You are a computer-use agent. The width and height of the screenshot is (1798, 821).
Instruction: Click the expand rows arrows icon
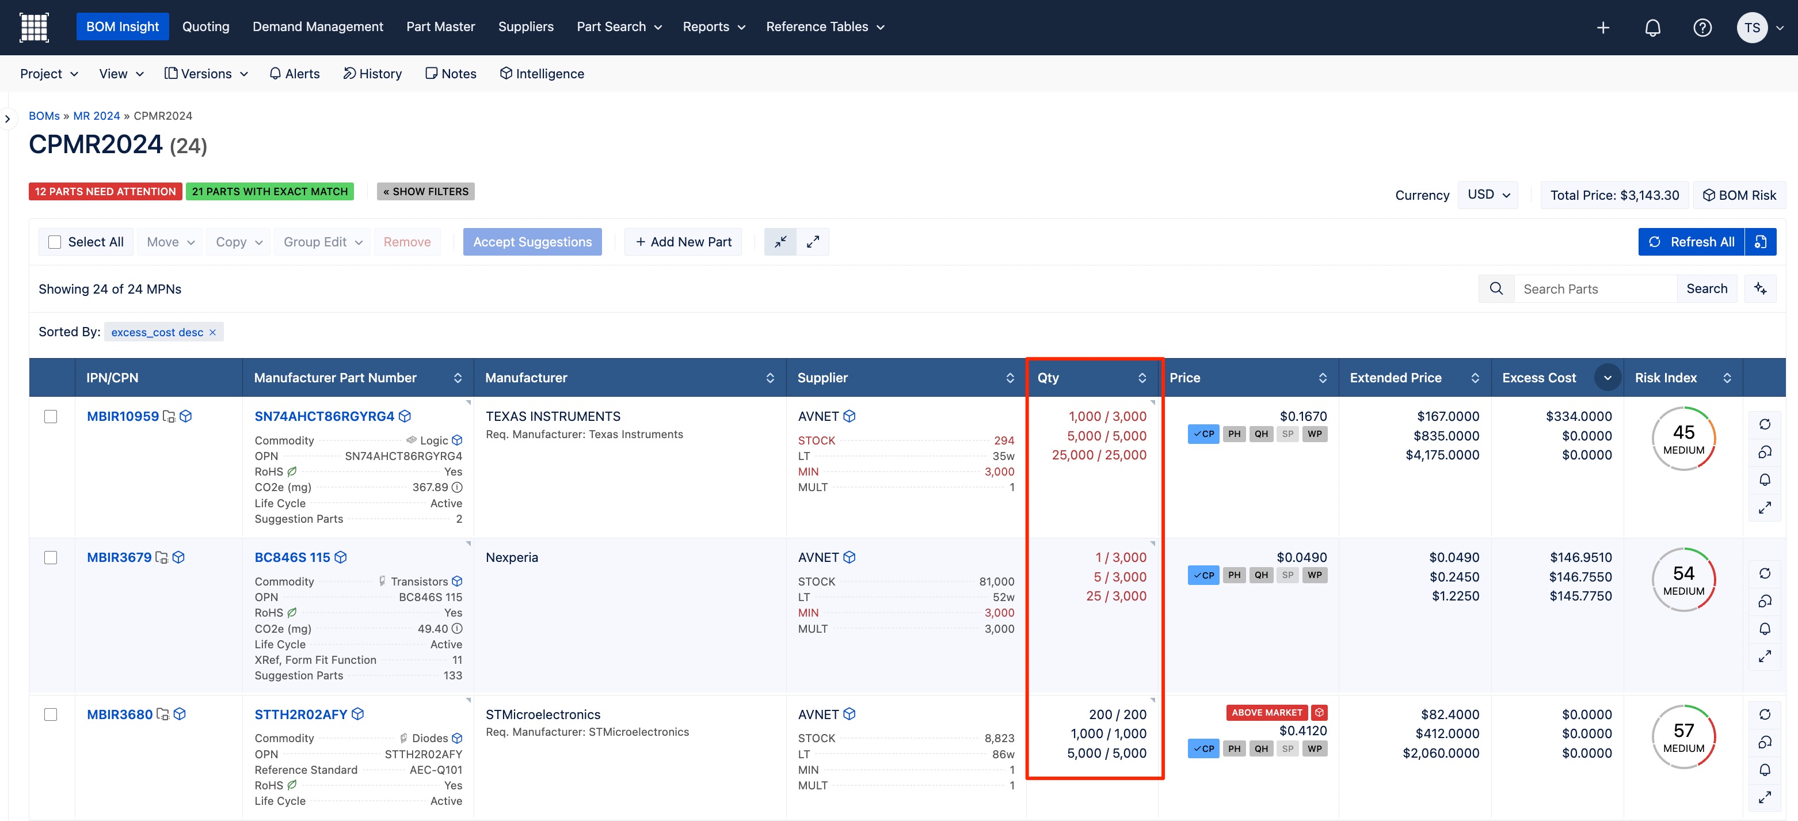(x=813, y=242)
